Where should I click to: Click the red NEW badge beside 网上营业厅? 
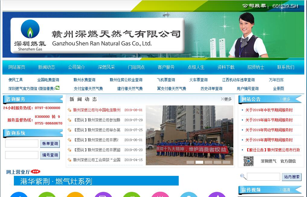pyautogui.click(x=35, y=172)
